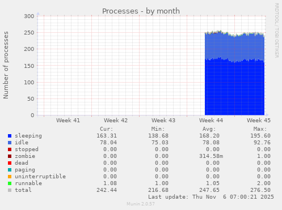Click the 'Cur:' column header

pyautogui.click(x=107, y=129)
